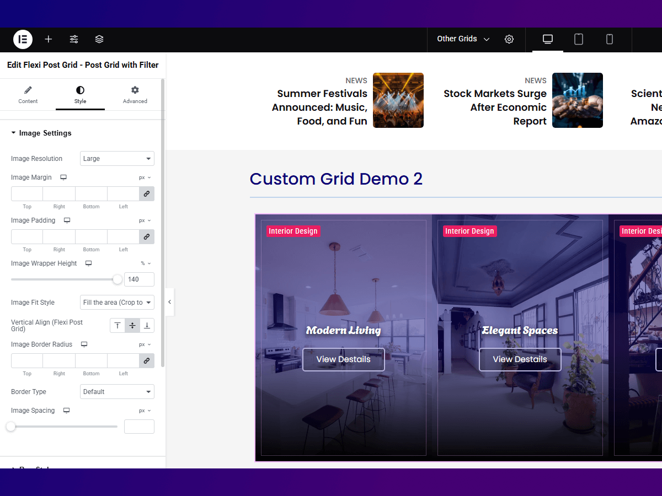This screenshot has width=662, height=496.
Task: Click responsive icon beside Image Spacing
Action: click(66, 411)
